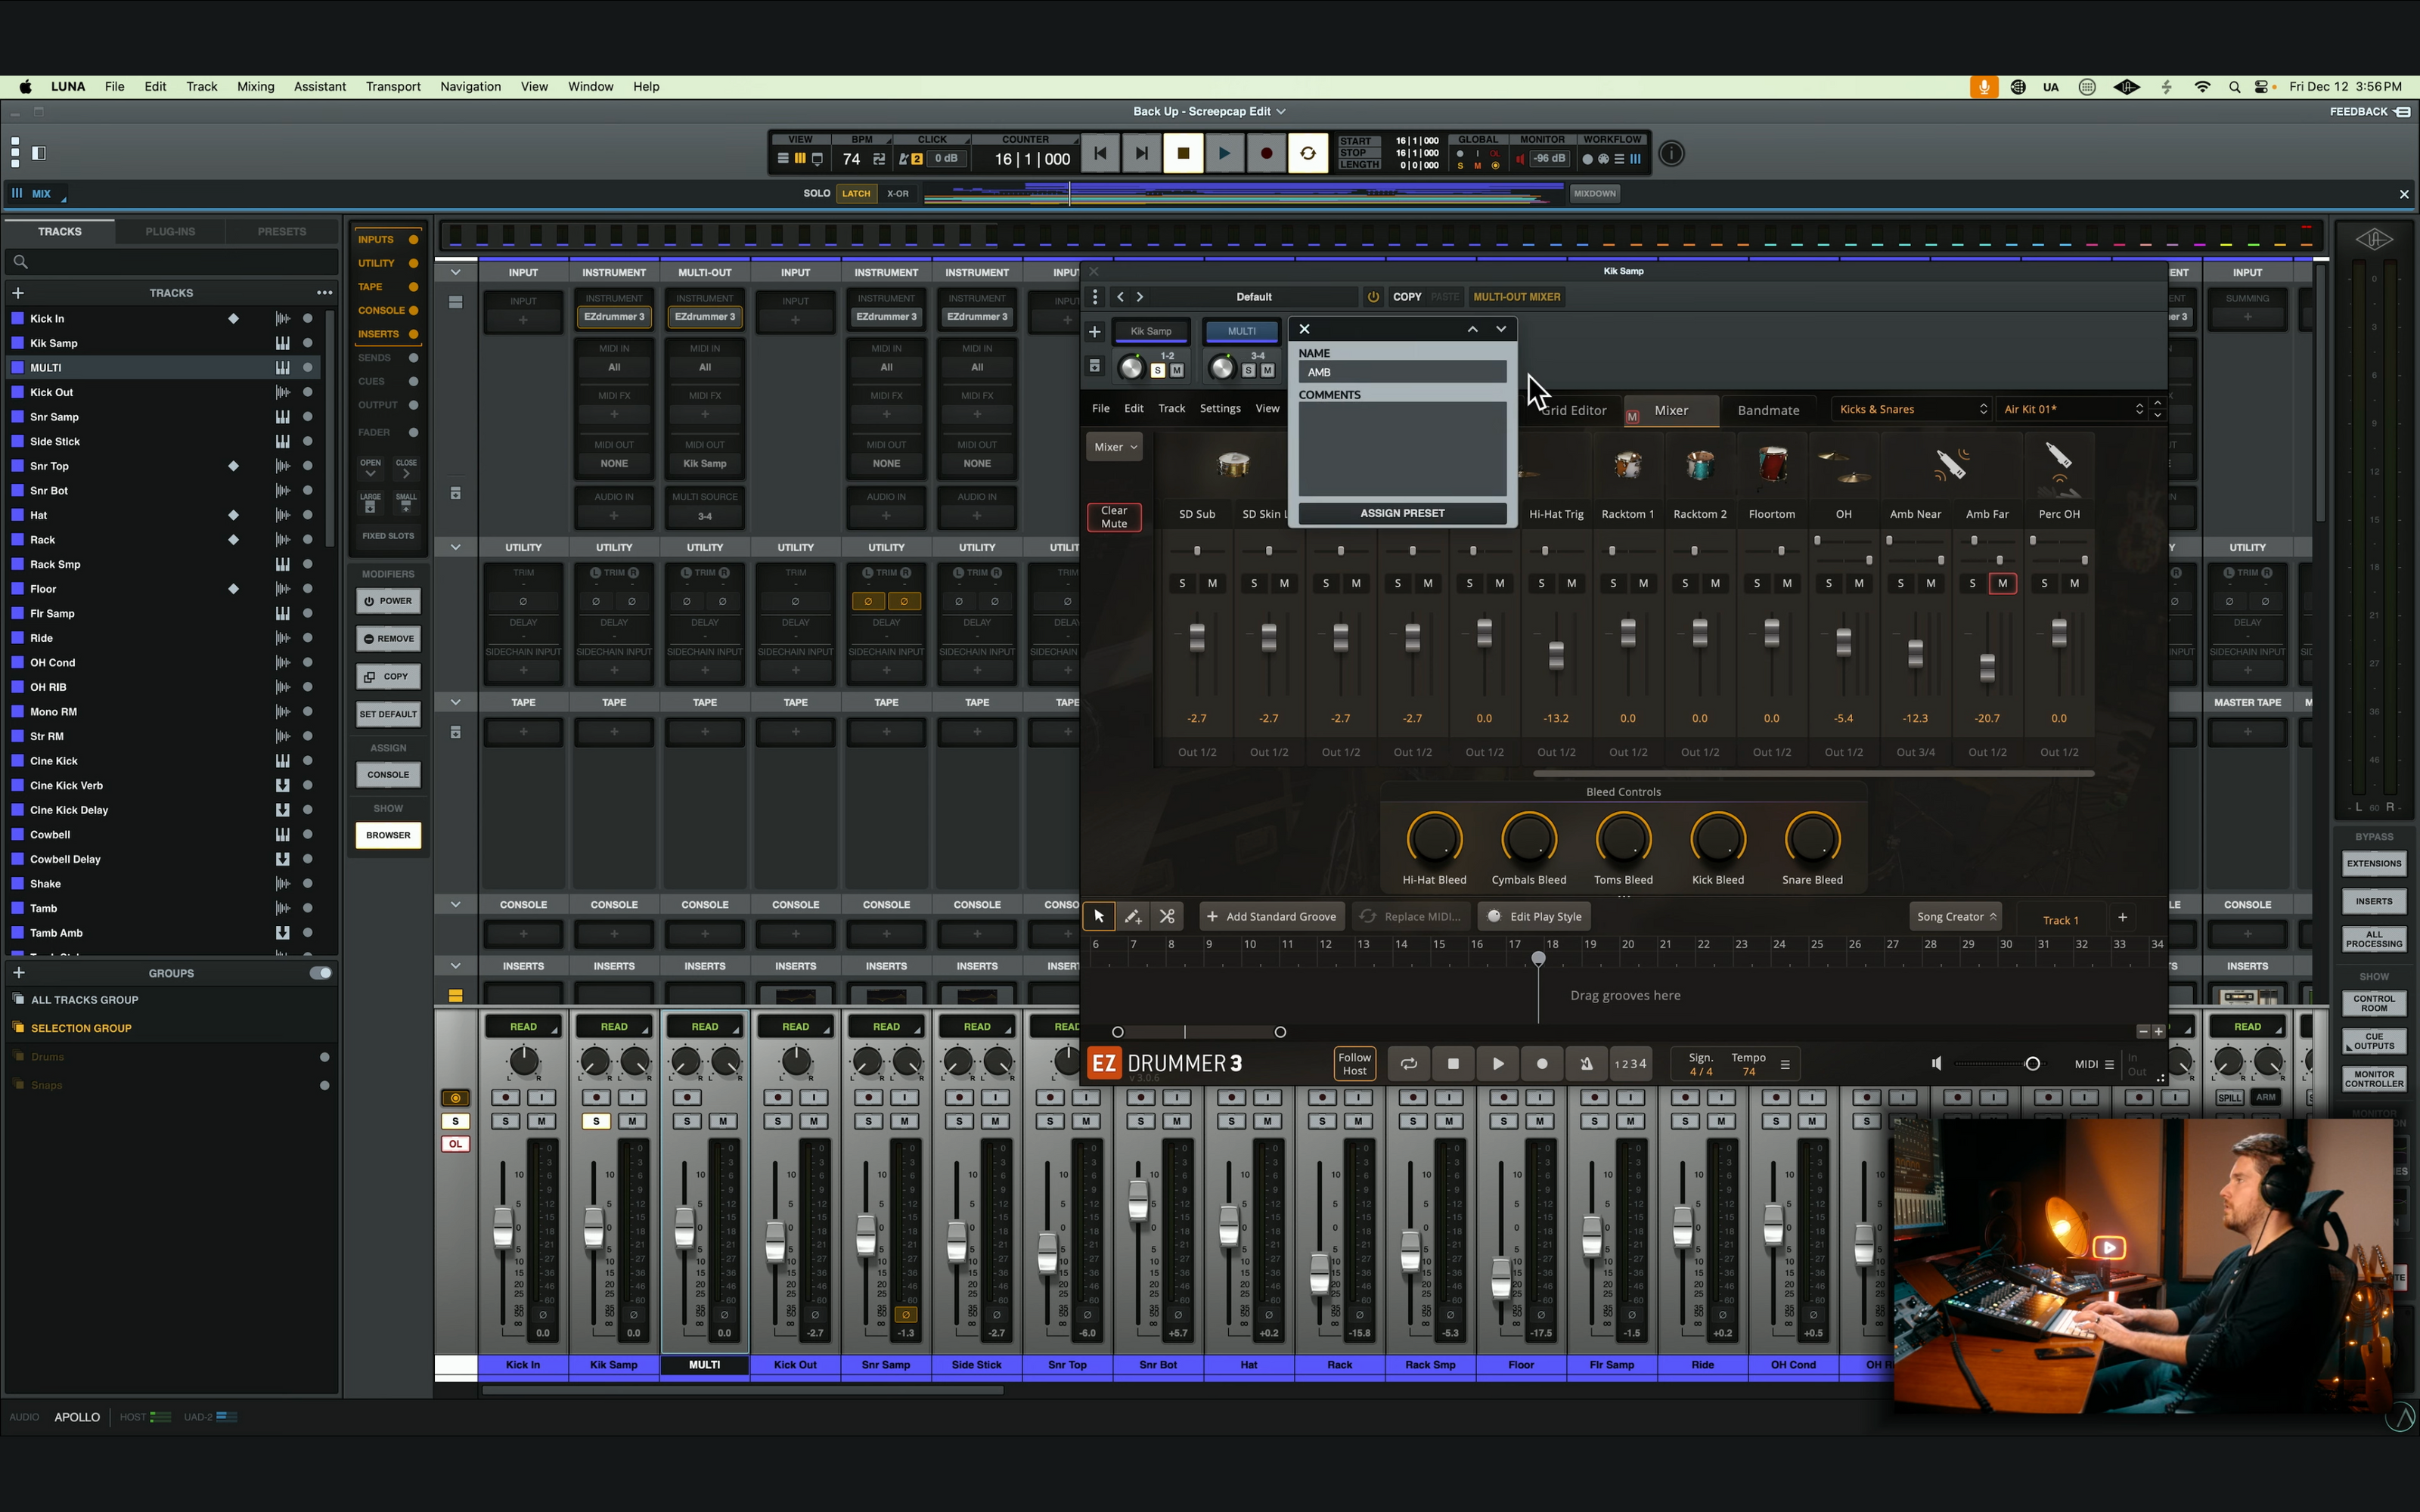Click the NAME field containing AMB
Image resolution: width=2420 pixels, height=1512 pixels.
click(x=1402, y=372)
